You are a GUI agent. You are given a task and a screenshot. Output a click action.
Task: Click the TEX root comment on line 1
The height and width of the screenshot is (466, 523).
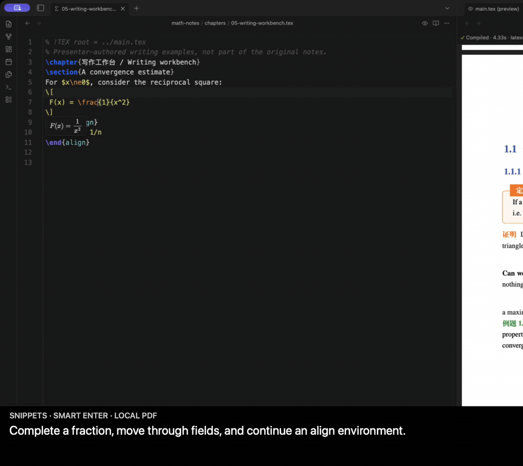click(x=96, y=42)
